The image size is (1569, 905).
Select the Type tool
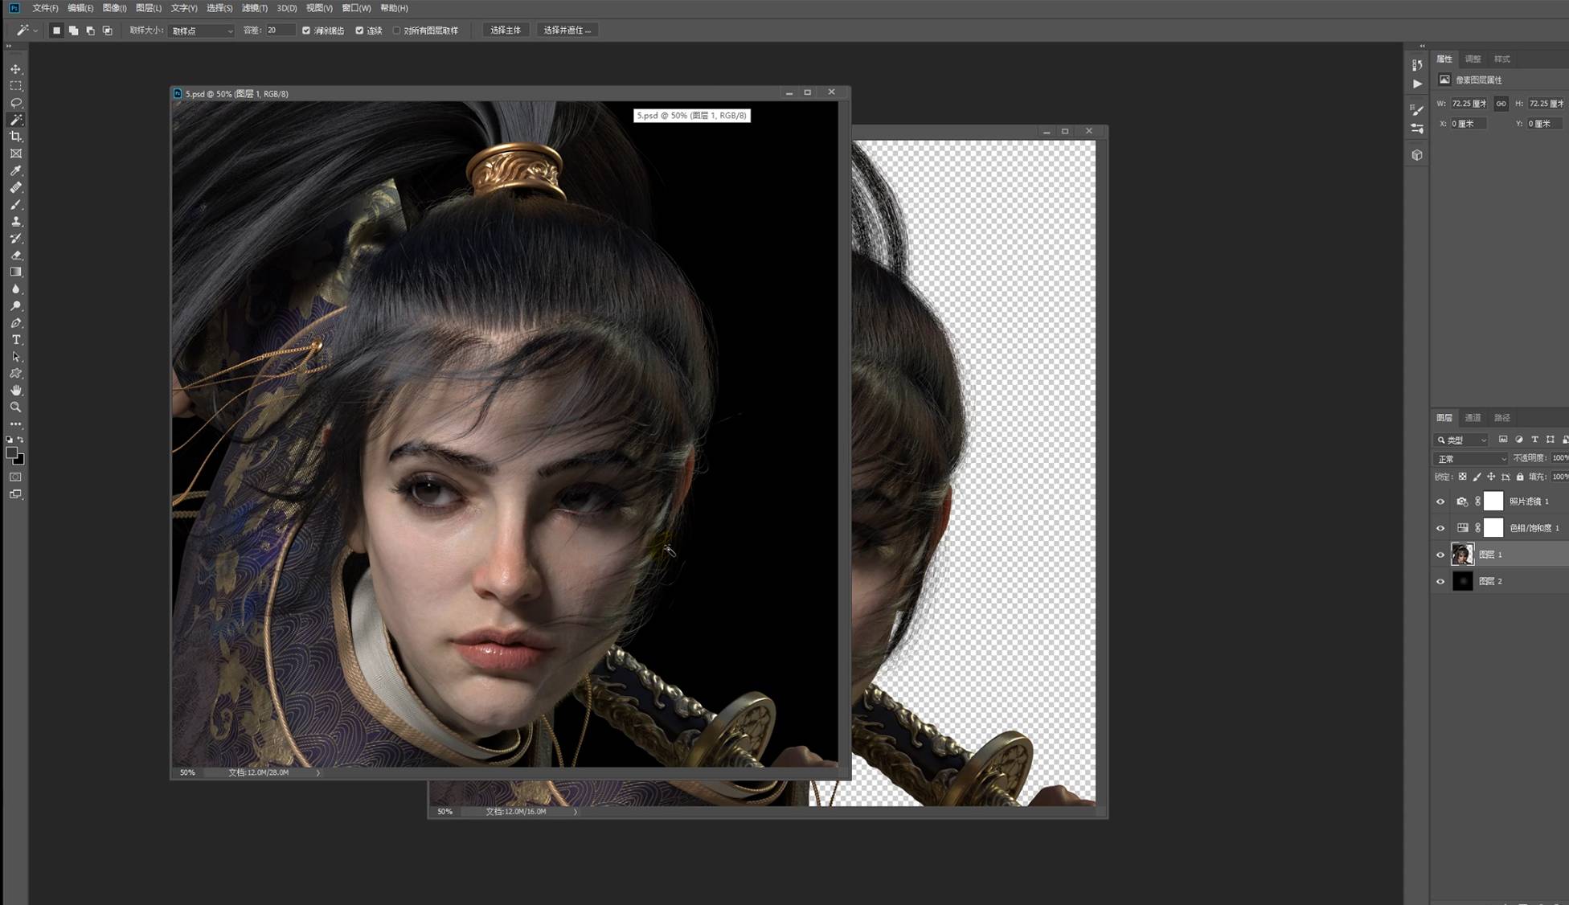pyautogui.click(x=15, y=340)
